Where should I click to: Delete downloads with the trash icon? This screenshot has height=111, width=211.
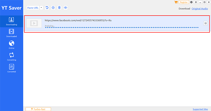tap(59, 8)
